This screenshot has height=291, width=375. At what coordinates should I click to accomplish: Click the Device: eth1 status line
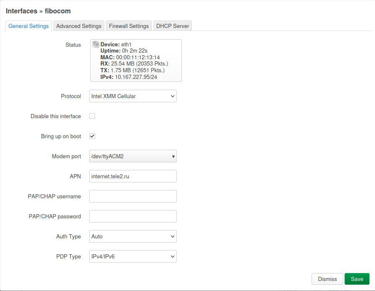click(x=116, y=45)
